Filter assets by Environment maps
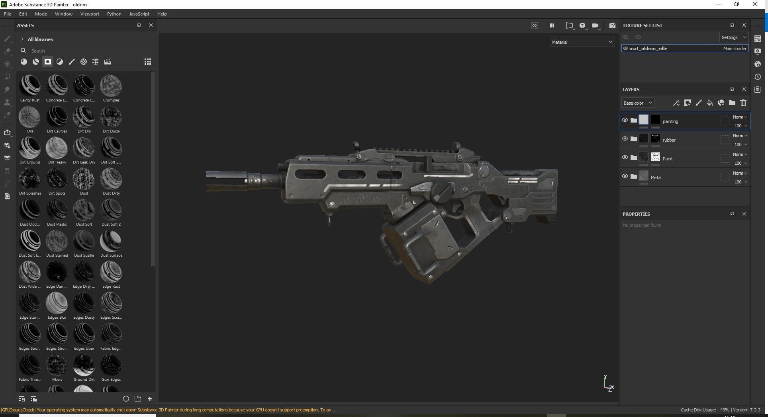Viewport: 768px width, 417px height. click(x=108, y=62)
